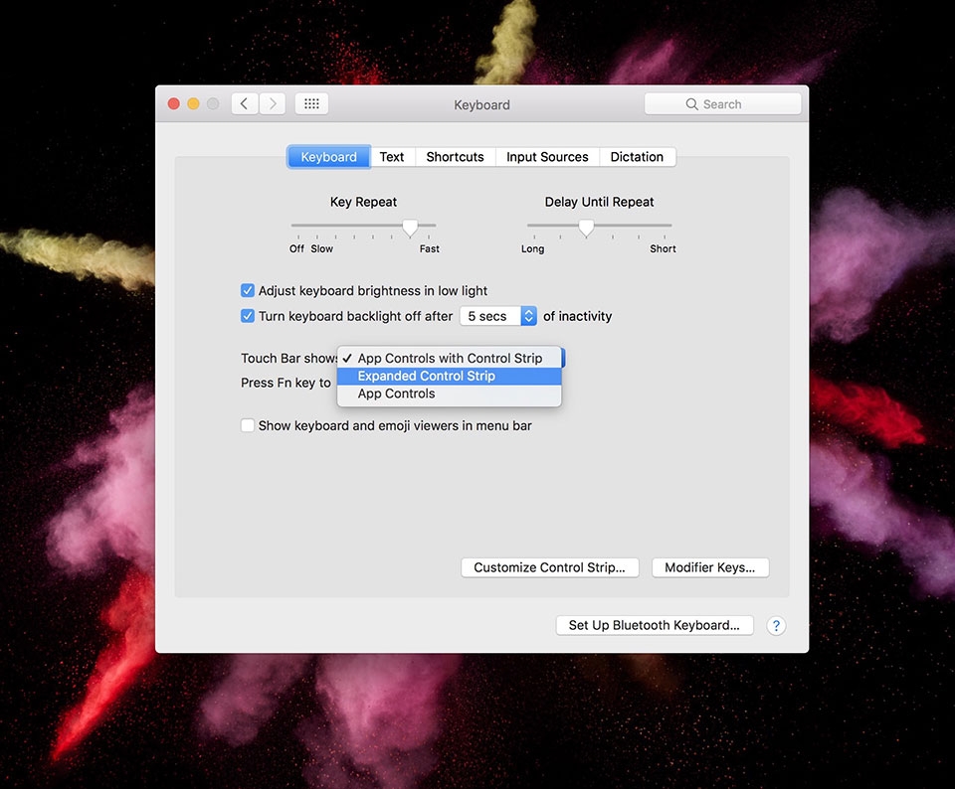Open help with the question mark button
The width and height of the screenshot is (955, 789).
point(776,625)
